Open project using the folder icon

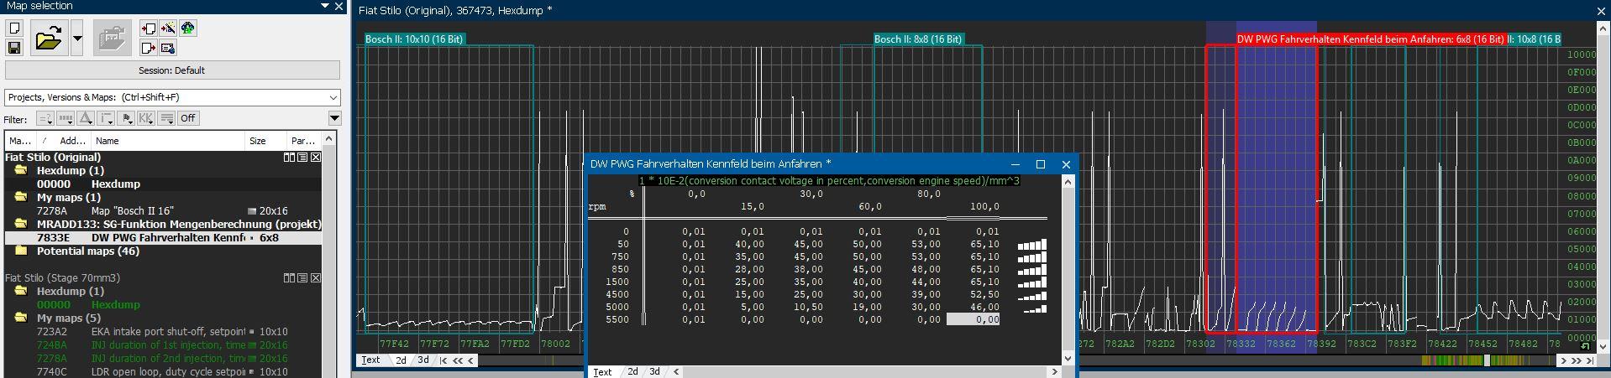point(49,39)
